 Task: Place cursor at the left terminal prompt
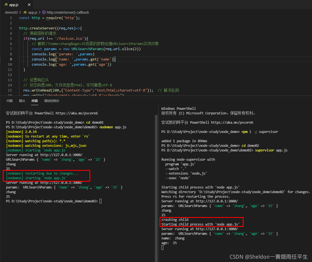(x=100, y=201)
